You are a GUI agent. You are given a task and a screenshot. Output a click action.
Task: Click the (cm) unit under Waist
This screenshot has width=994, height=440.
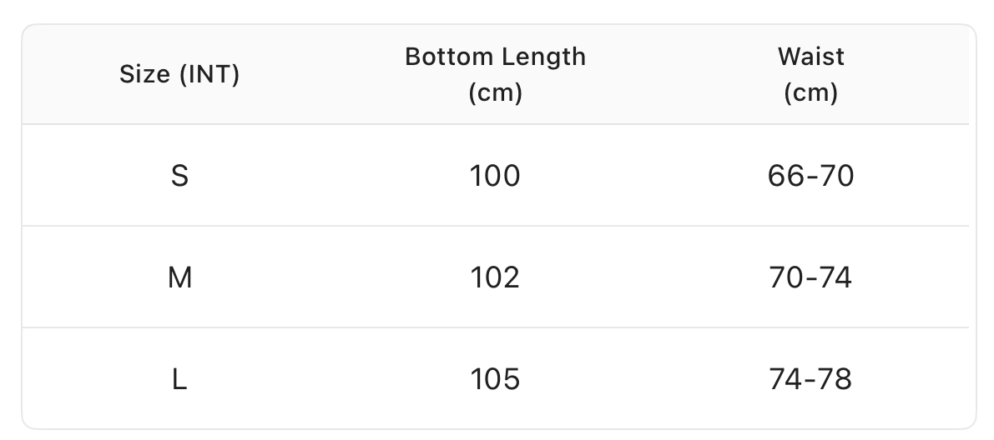pyautogui.click(x=810, y=92)
